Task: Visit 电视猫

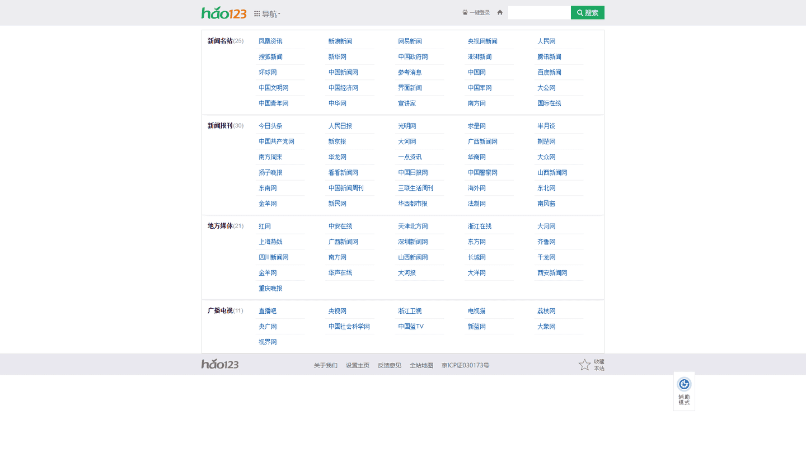Action: 477,311
